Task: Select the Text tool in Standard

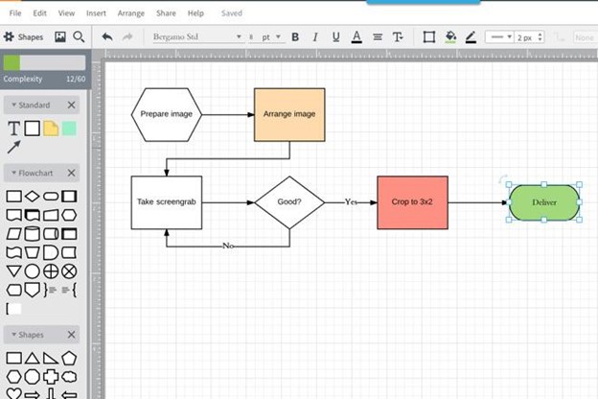Action: point(13,129)
